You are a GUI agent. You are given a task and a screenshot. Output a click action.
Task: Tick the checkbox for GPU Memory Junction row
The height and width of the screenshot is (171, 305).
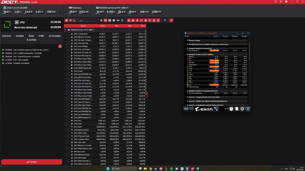coord(68,37)
